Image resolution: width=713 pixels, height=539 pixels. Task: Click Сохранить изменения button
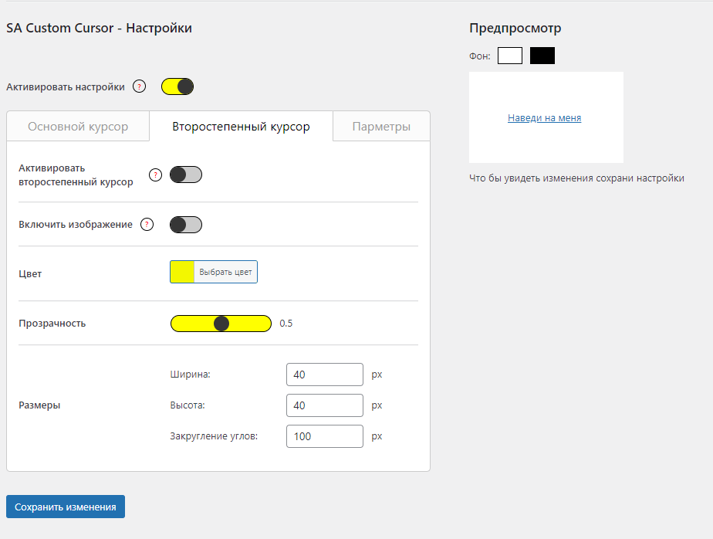click(66, 507)
